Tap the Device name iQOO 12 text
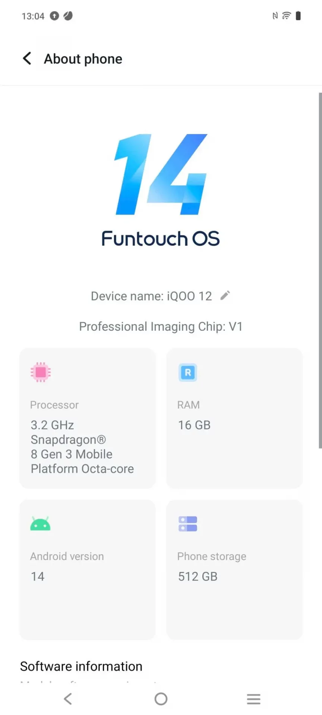322x715 pixels. pos(151,296)
